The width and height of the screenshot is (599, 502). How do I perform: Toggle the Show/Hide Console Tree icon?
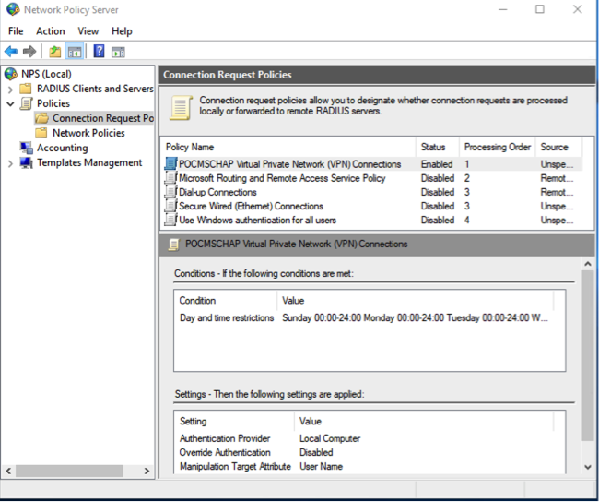[x=75, y=52]
